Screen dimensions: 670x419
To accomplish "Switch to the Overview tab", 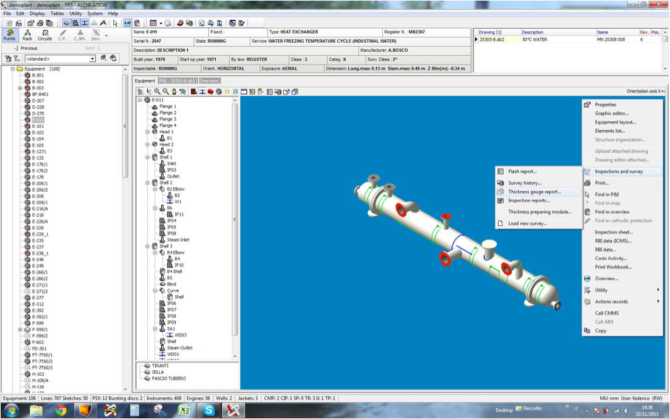I will coord(208,81).
